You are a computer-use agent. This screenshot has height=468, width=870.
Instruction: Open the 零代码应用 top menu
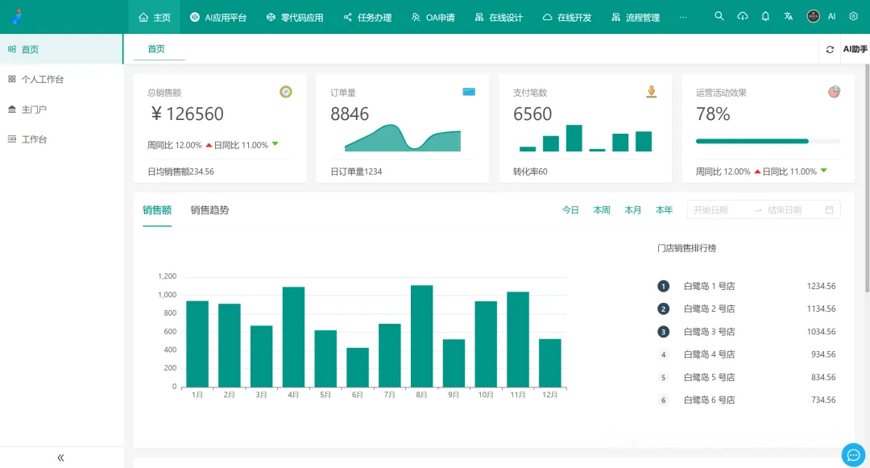[x=295, y=17]
